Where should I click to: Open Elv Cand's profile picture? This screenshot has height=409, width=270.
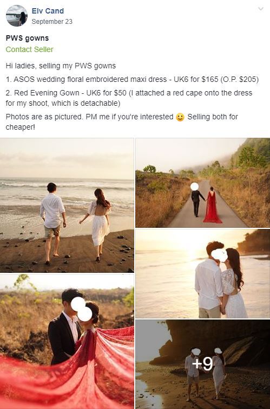coord(17,16)
